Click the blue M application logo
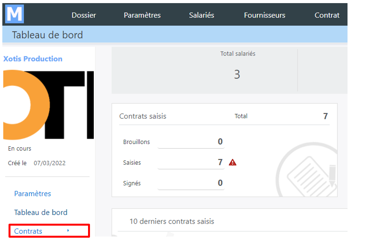Image resolution: width=370 pixels, height=247 pixels. pos(14,14)
